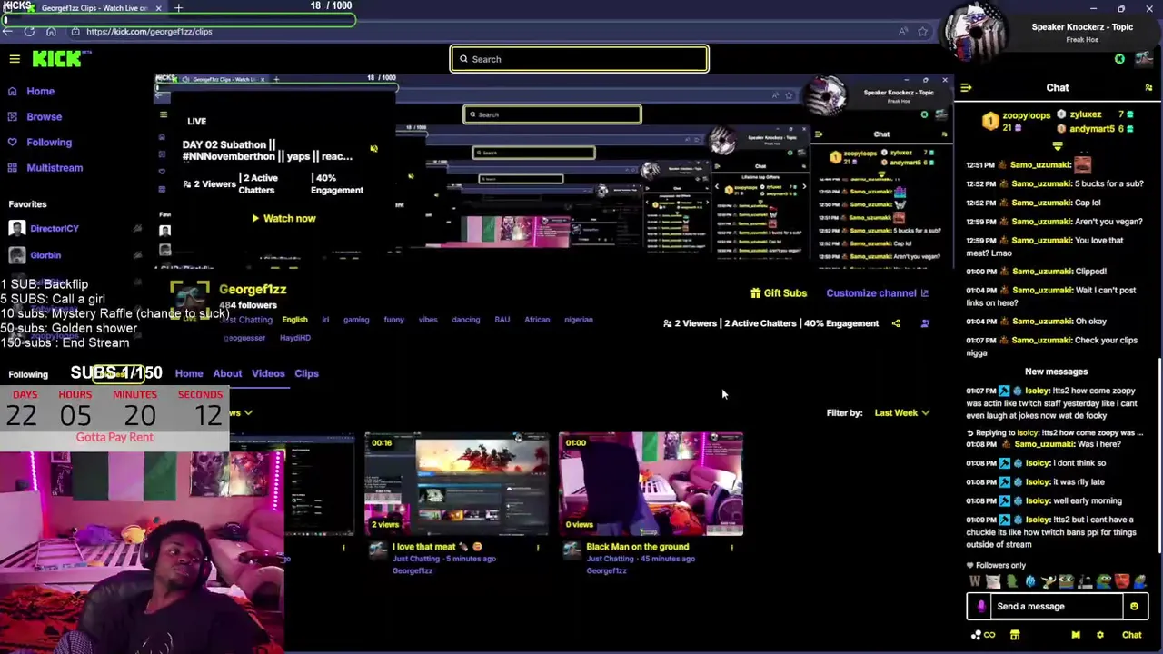Click the English channel tag
The image size is (1163, 654).
[294, 320]
